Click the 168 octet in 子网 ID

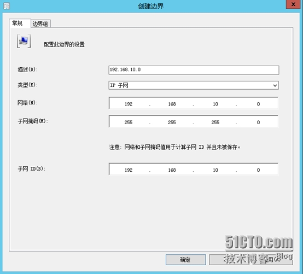coord(172,170)
